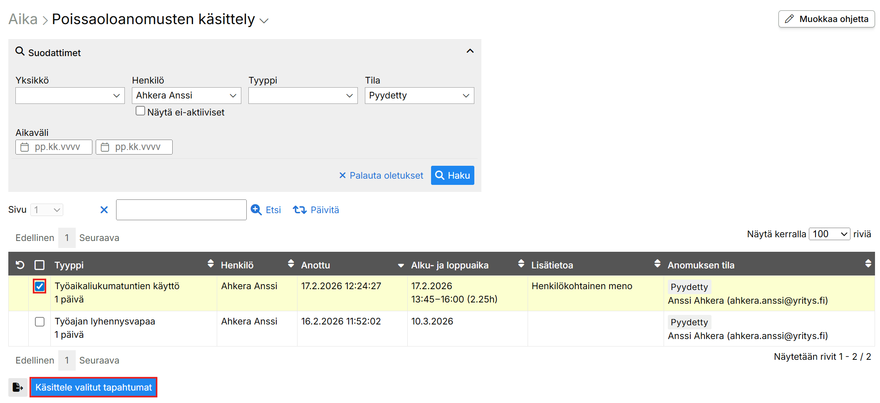Click the Käsittele valitut tapahtumat button
Screen dimensions: 880x403
(x=94, y=387)
